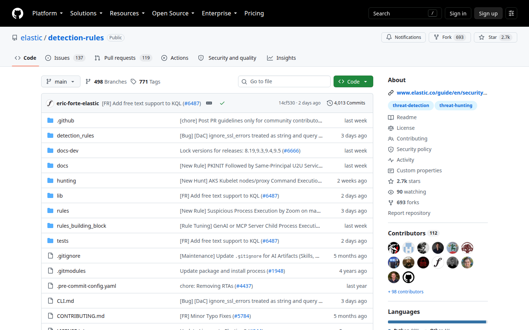Click the commit history clock icon
529x330 pixels.
(330, 103)
